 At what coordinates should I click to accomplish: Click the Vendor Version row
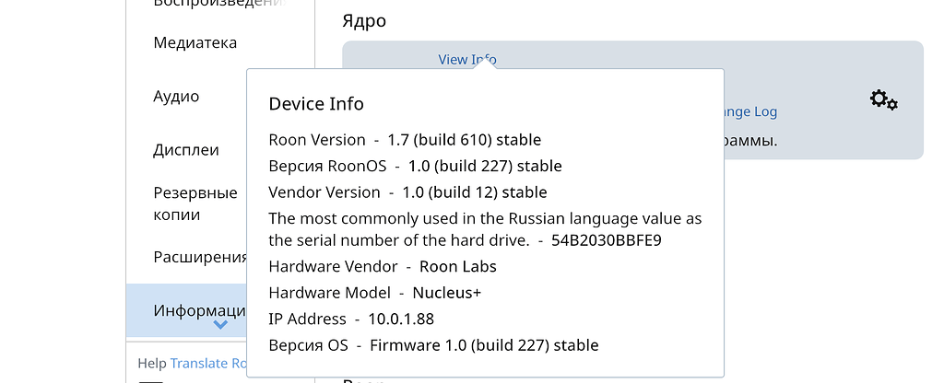[407, 192]
